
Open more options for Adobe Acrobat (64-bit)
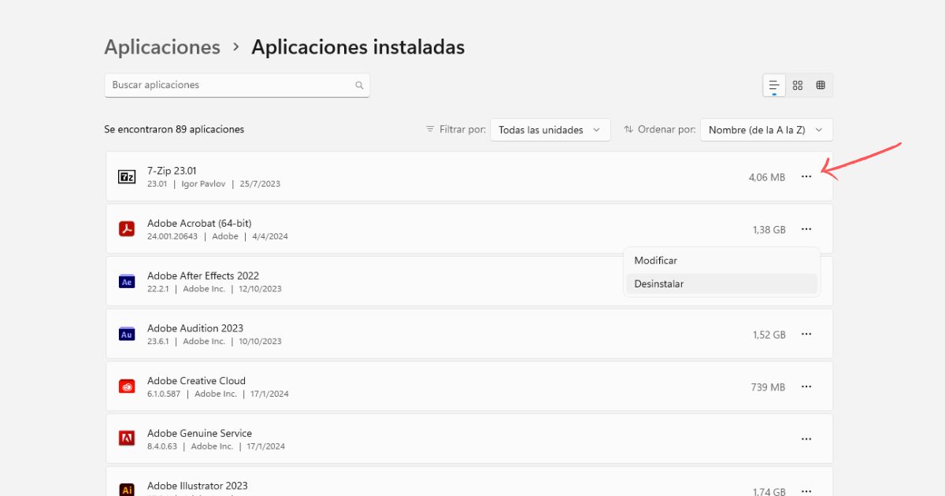pyautogui.click(x=806, y=229)
